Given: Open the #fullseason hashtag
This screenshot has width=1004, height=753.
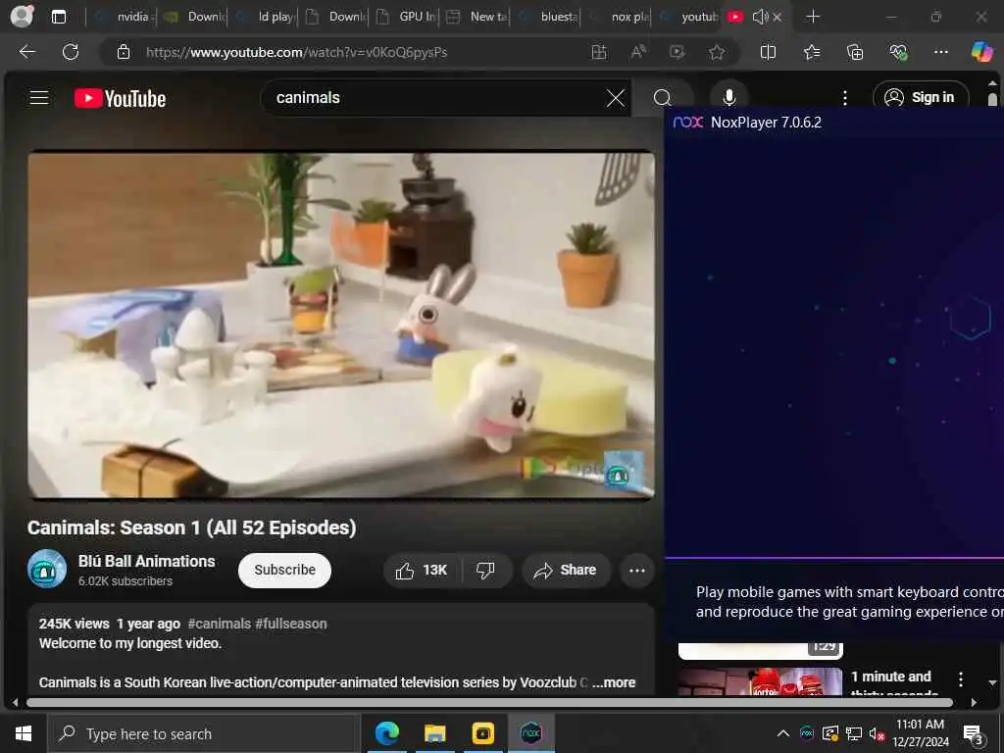Looking at the screenshot, I should pos(290,624).
